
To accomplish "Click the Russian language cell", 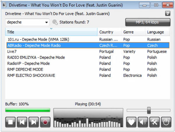I will point(154,39).
